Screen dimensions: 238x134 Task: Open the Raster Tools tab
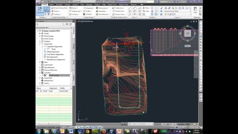click(112, 4)
